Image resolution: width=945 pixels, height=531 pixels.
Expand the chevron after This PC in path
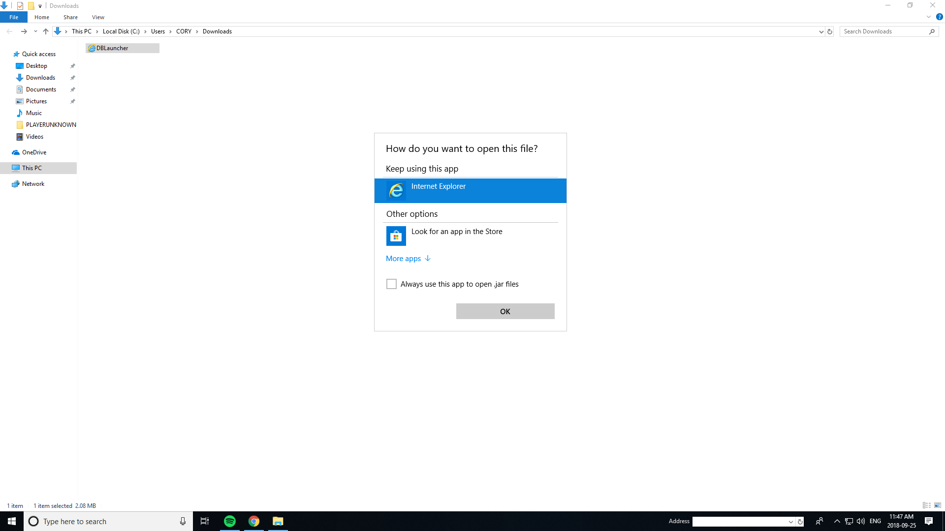(97, 31)
